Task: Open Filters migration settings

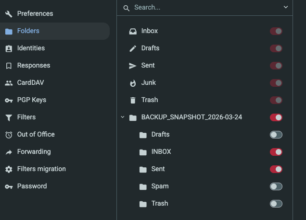Action: click(x=41, y=169)
